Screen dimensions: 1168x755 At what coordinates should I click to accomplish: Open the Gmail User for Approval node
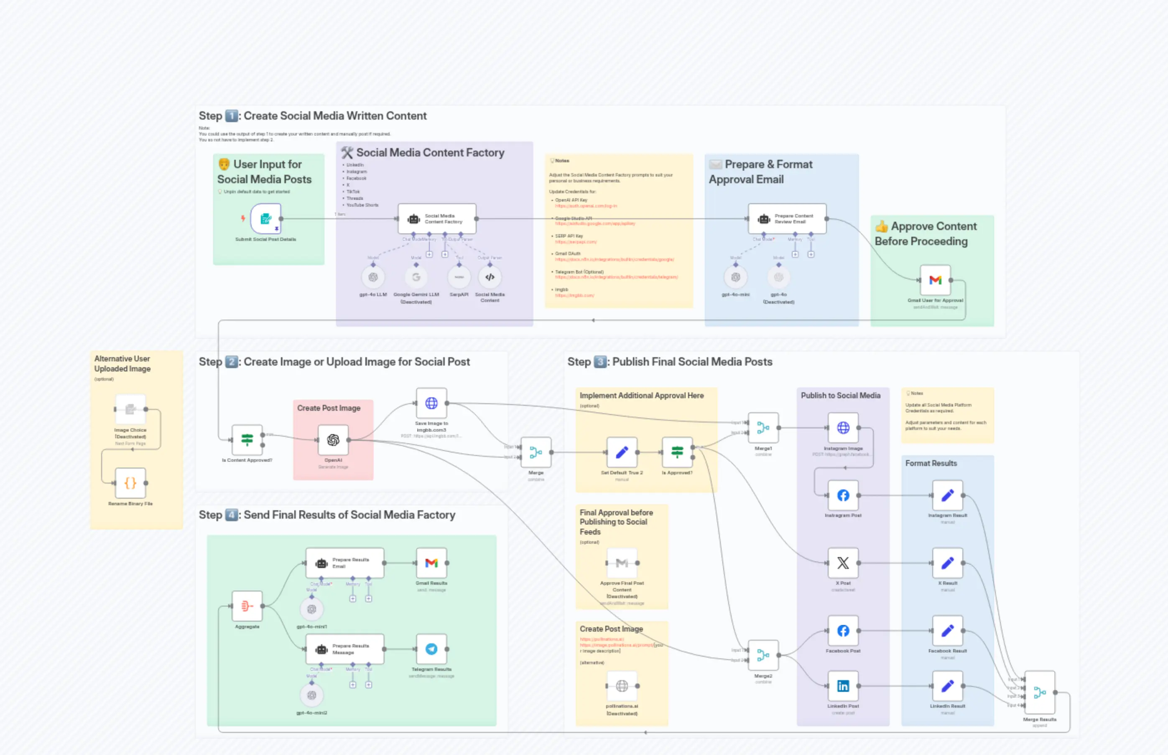coord(935,280)
